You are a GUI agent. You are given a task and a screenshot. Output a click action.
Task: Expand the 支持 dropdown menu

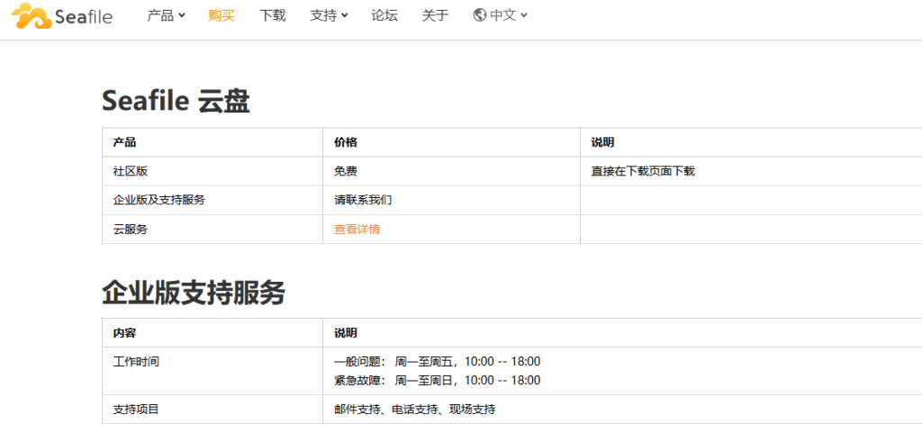click(x=329, y=15)
